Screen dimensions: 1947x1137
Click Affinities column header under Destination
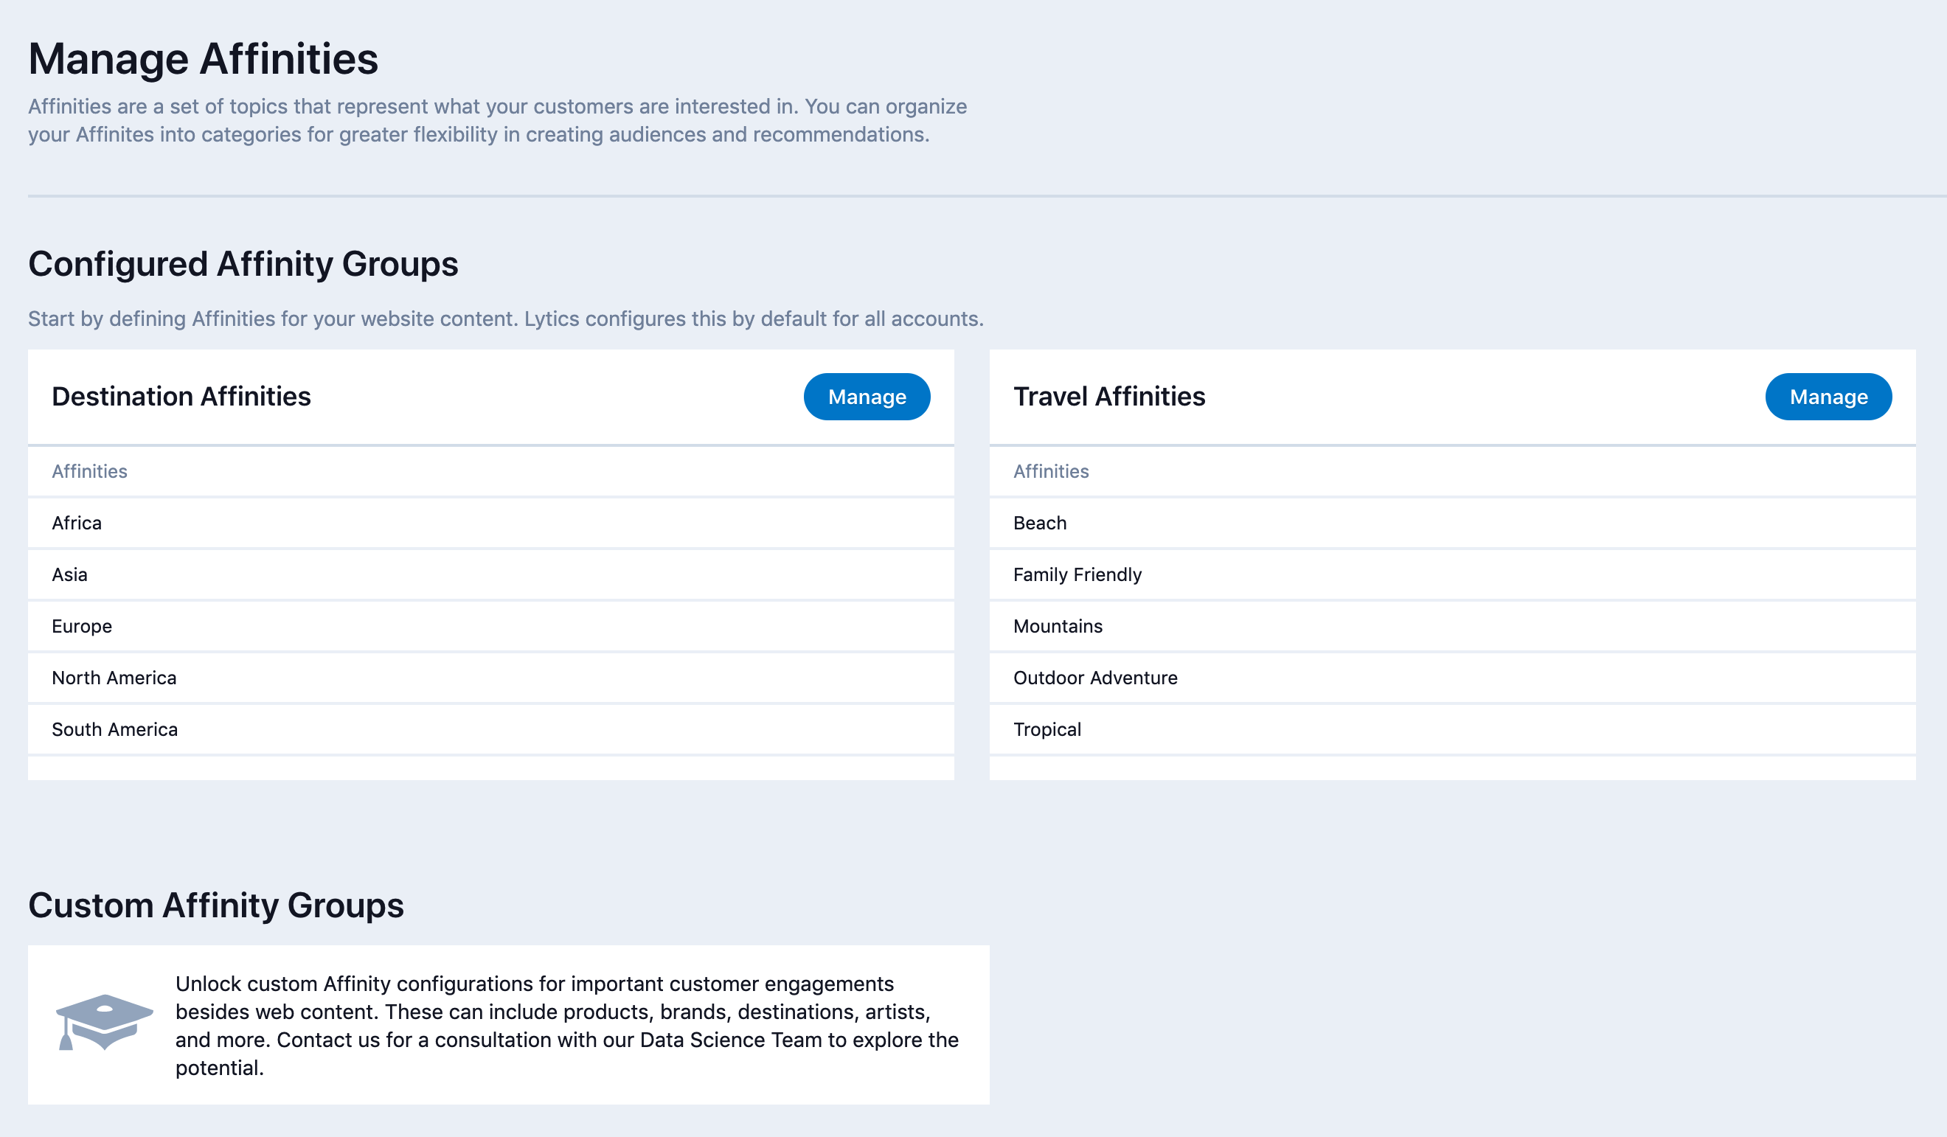tap(90, 471)
